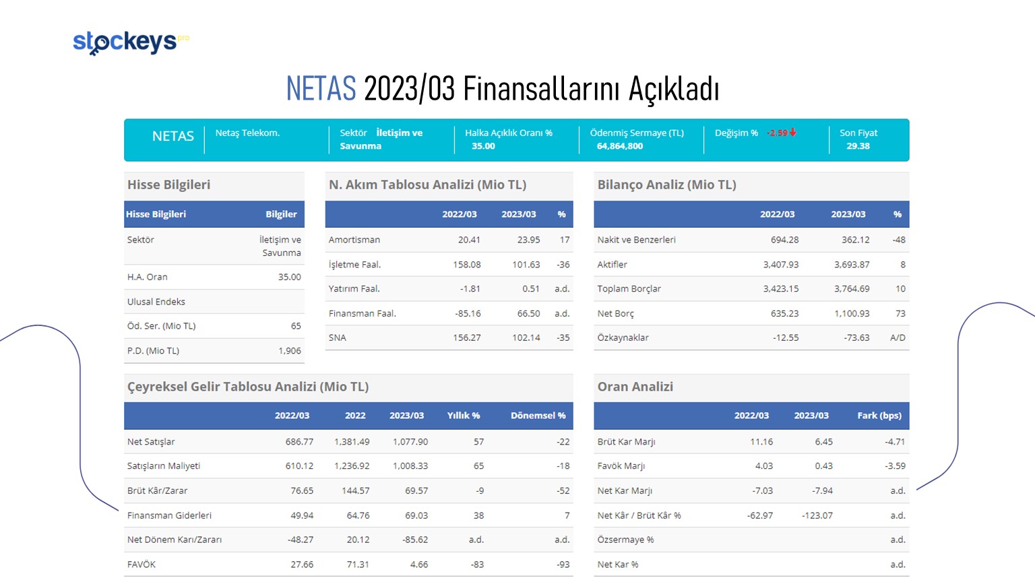Click the Halka Açıklık Oranı value 35.00

(483, 145)
